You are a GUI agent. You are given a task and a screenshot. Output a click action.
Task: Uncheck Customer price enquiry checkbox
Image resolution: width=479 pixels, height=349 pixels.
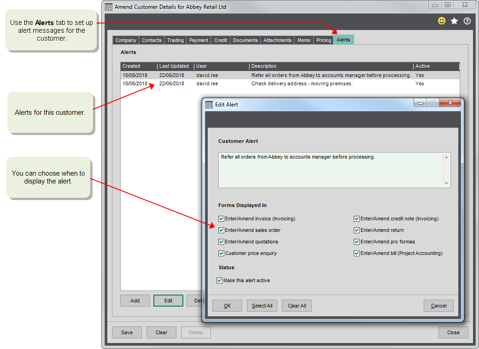[x=222, y=253]
